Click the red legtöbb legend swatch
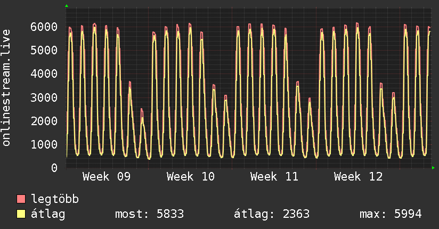The height and width of the screenshot is (229, 439). (x=21, y=199)
